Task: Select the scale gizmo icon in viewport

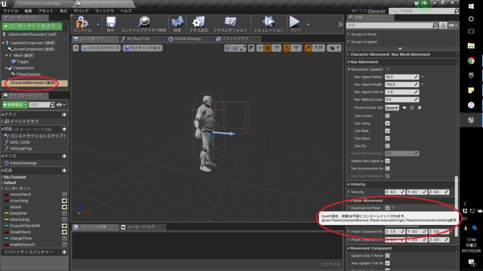Action: point(243,48)
